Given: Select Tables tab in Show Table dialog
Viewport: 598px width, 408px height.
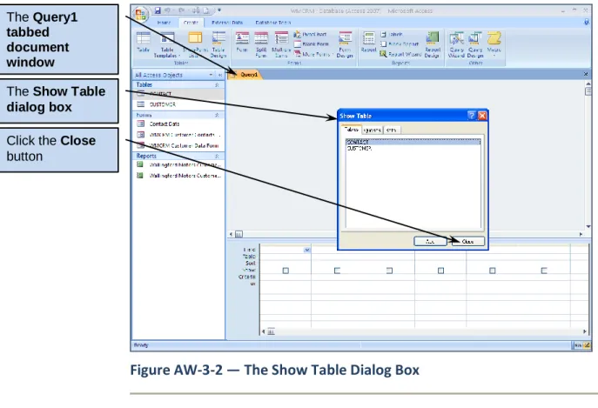Looking at the screenshot, I should [x=351, y=130].
